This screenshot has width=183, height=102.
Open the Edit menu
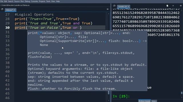5,1
